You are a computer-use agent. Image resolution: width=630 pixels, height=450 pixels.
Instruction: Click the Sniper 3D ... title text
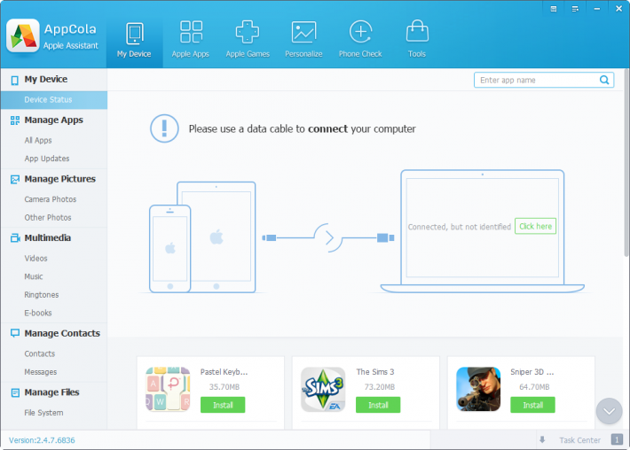(x=532, y=372)
